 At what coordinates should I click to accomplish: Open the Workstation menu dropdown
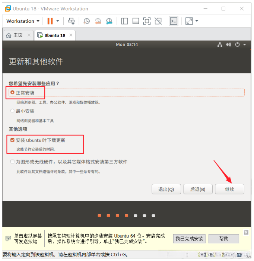point(23,21)
